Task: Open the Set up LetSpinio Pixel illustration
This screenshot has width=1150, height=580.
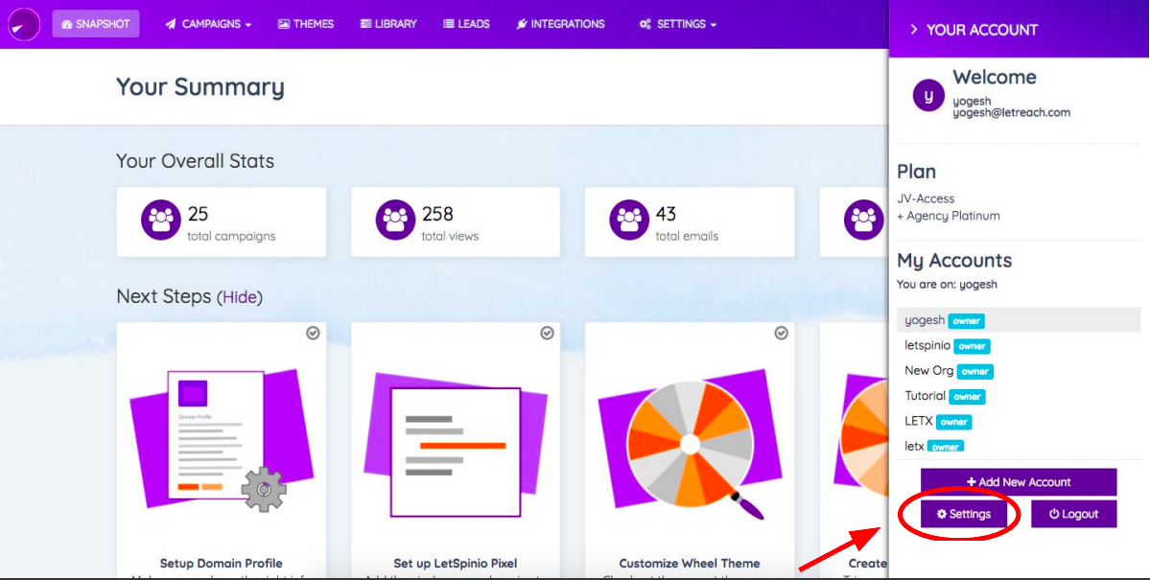Action: pos(456,445)
